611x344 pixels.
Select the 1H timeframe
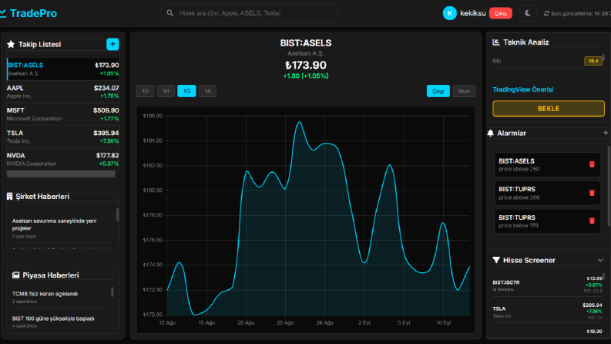coord(166,91)
